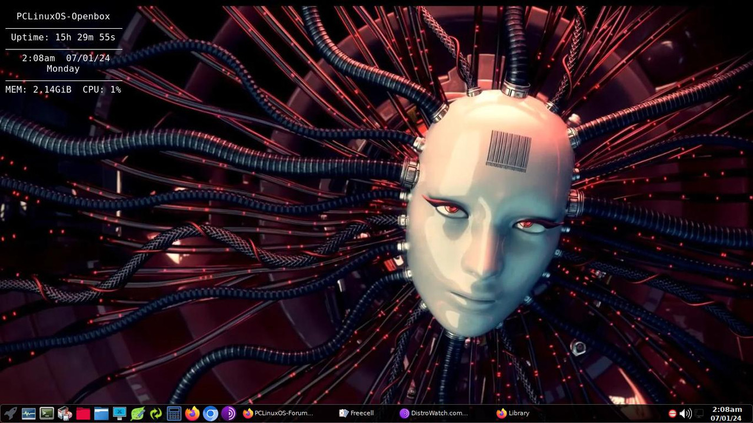
Task: Open the terminal emulator launcher
Action: 46,414
